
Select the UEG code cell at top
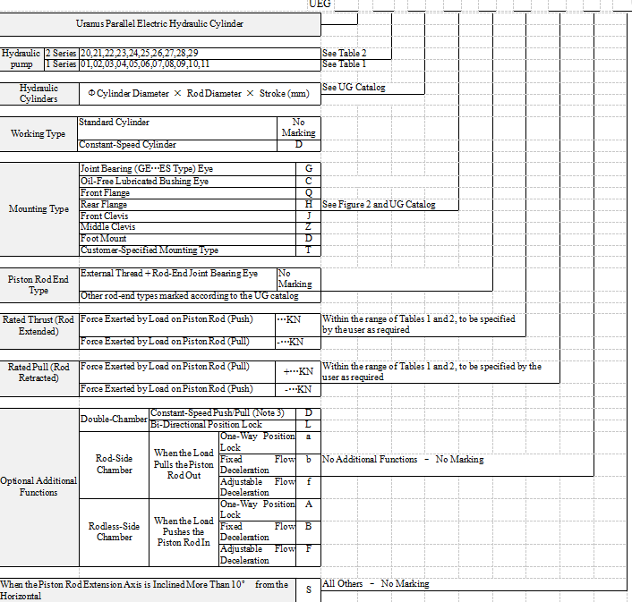[x=319, y=4]
